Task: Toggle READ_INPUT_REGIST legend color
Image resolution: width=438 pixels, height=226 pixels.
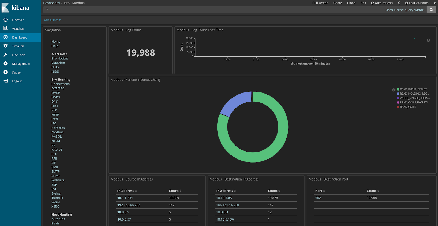Action: (x=398, y=89)
